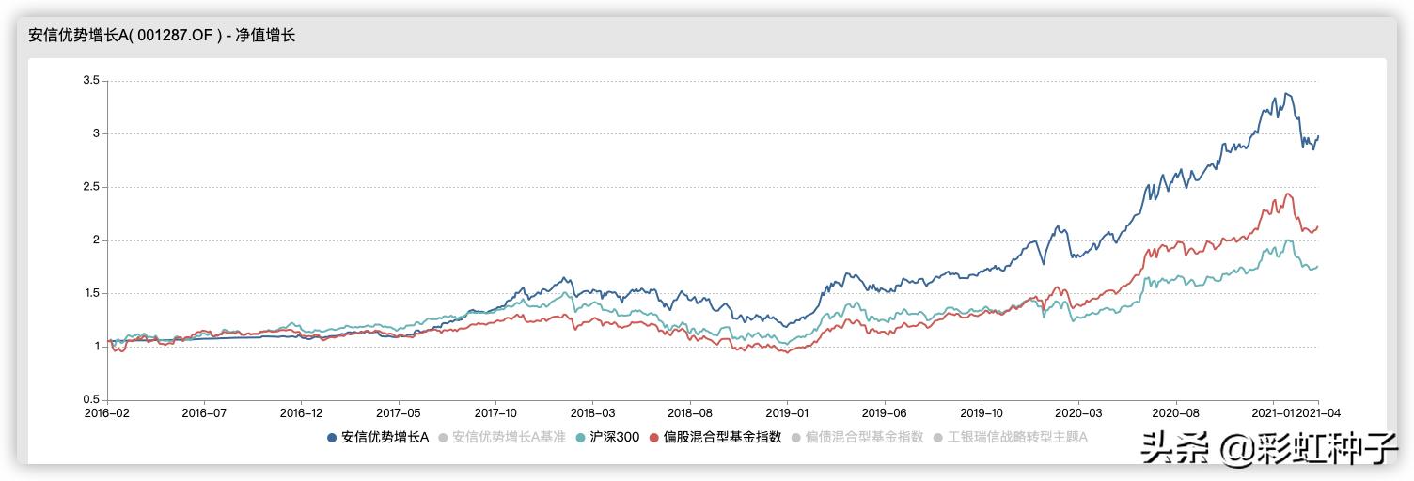Image resolution: width=1414 pixels, height=481 pixels.
Task: Toggle the 安信优势增长A legend series
Action: [x=378, y=437]
